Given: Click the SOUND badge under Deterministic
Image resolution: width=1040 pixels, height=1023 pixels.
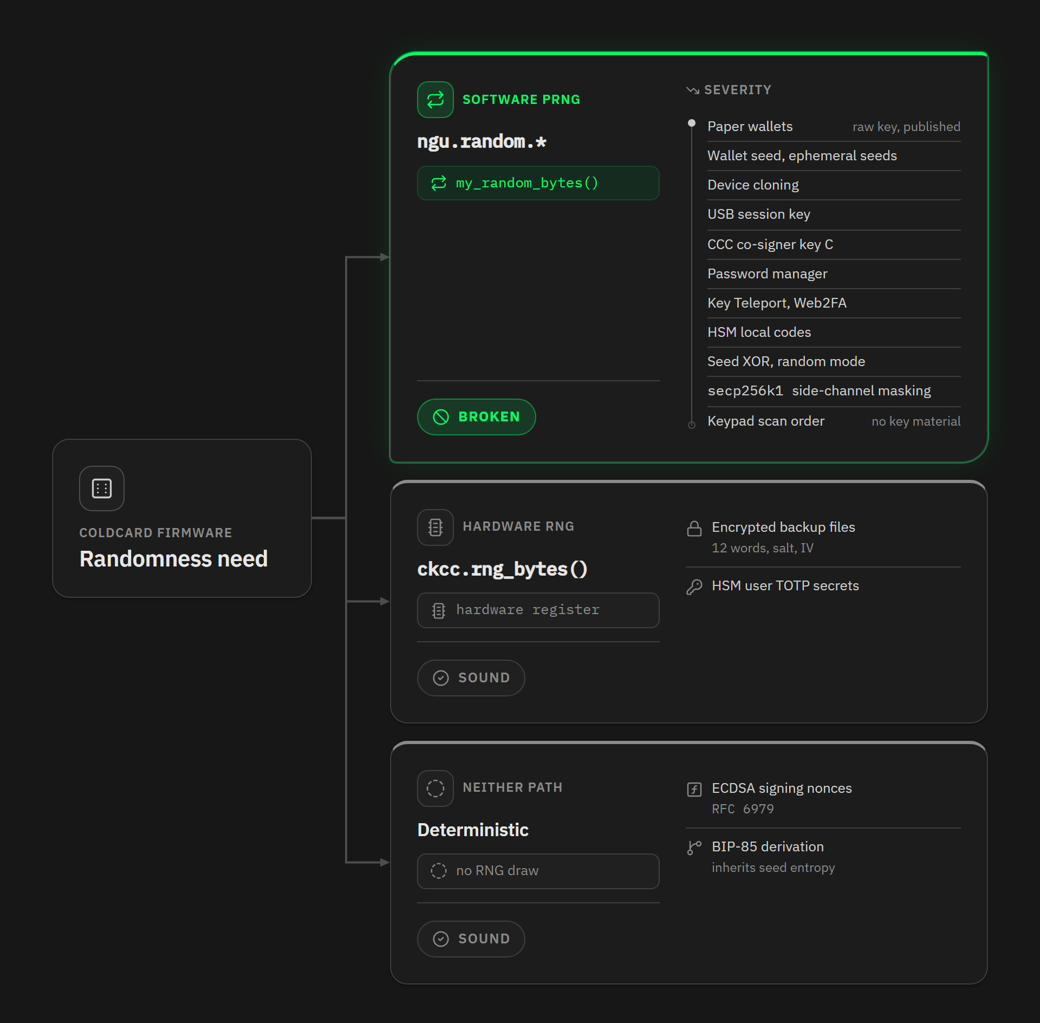Looking at the screenshot, I should point(471,939).
